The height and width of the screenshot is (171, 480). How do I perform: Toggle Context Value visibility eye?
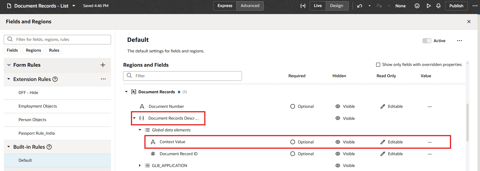point(338,142)
